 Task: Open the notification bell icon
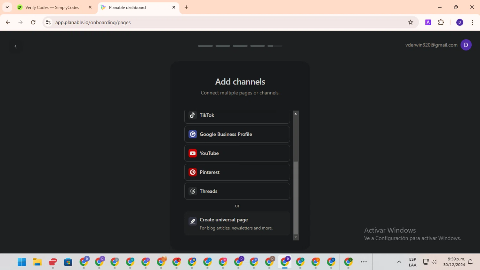coord(470,262)
